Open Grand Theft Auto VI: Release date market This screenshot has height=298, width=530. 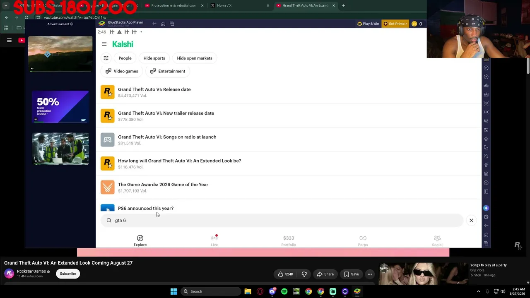click(288, 92)
